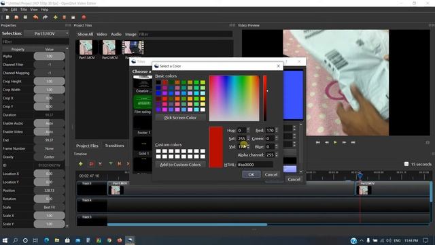The height and width of the screenshot is (245, 435).
Task: Click the Red value field
Action: pyautogui.click(x=271, y=130)
